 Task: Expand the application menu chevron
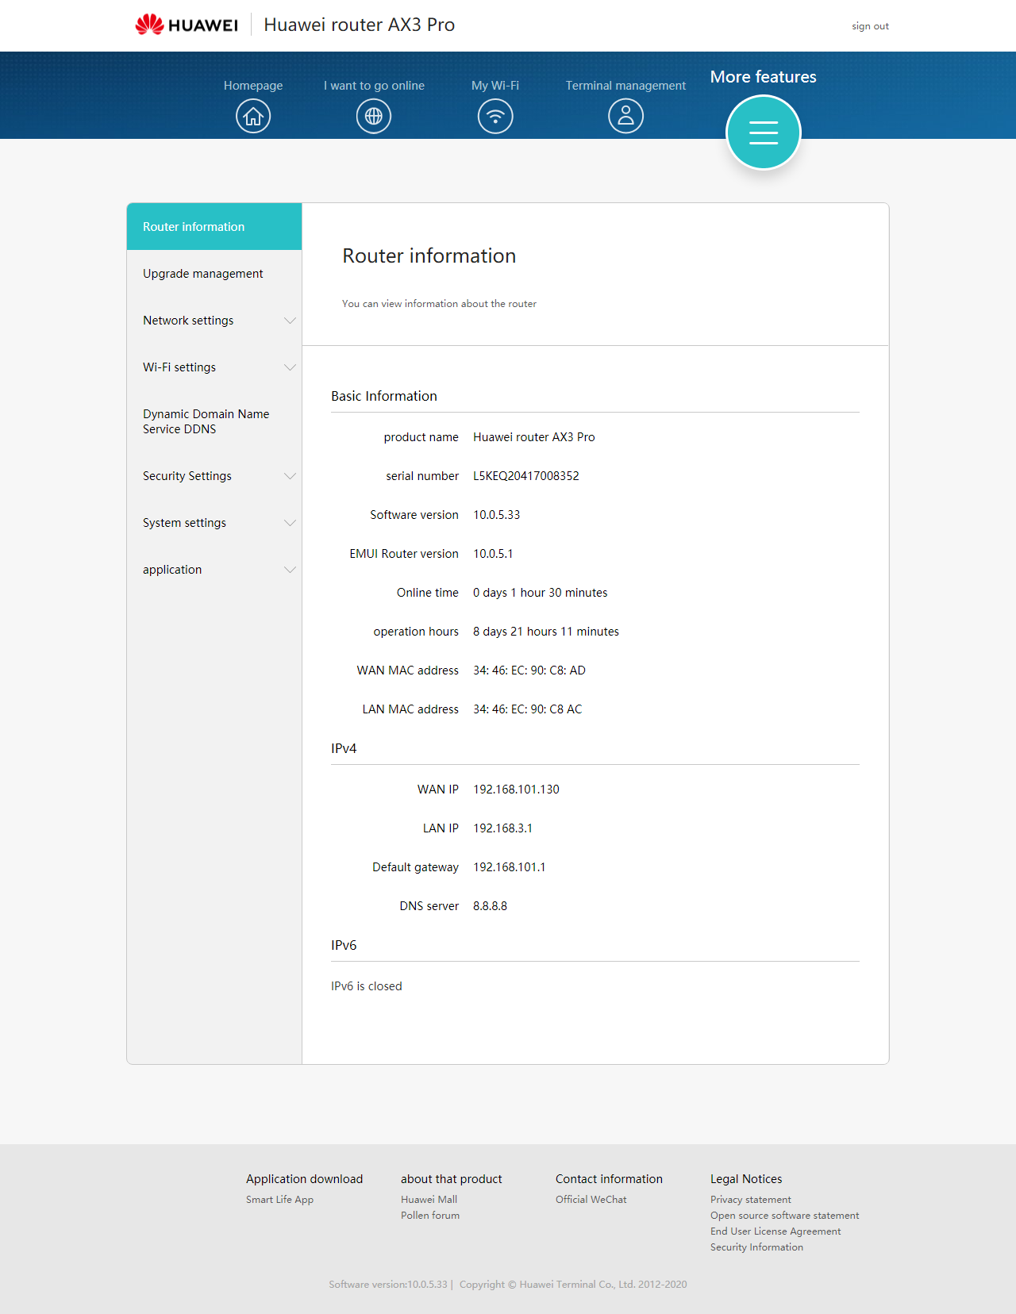click(290, 570)
